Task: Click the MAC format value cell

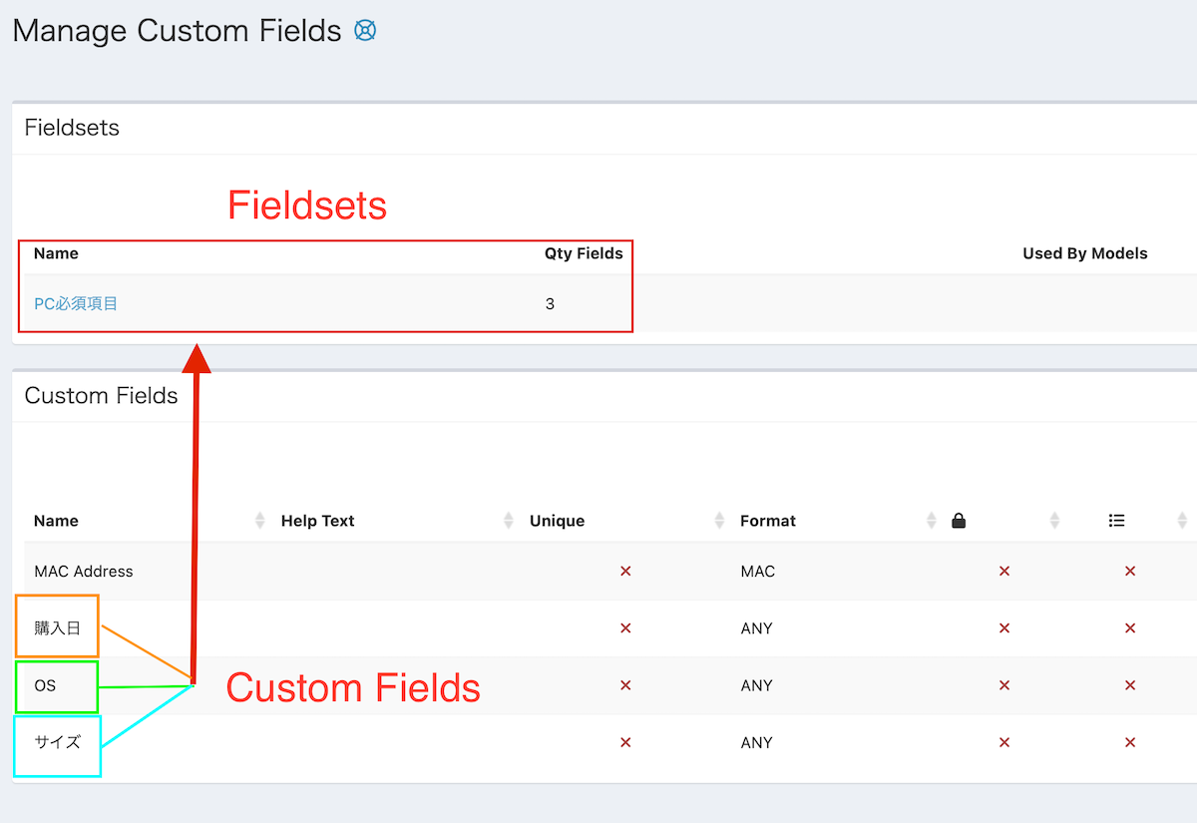Action: pyautogui.click(x=757, y=572)
